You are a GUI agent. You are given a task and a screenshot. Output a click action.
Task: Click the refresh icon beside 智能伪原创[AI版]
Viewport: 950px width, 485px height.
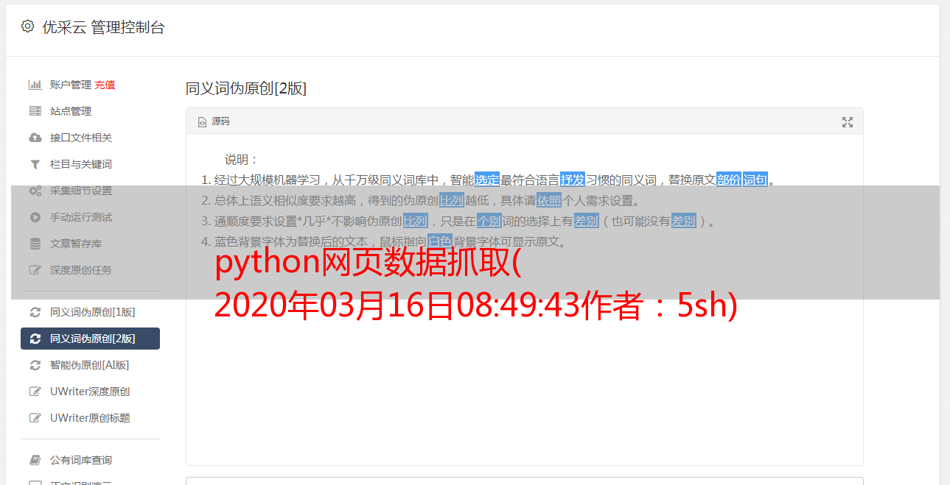35,365
